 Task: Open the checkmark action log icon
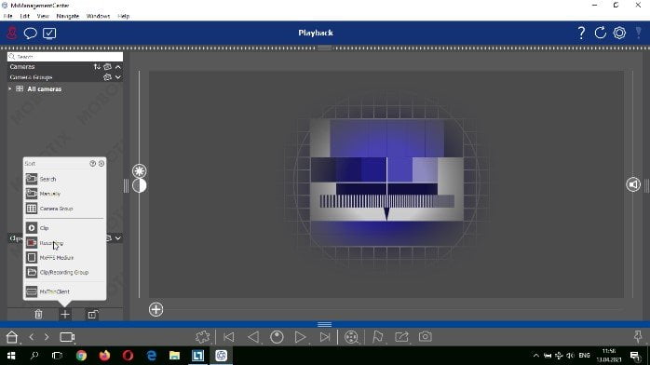coord(49,34)
